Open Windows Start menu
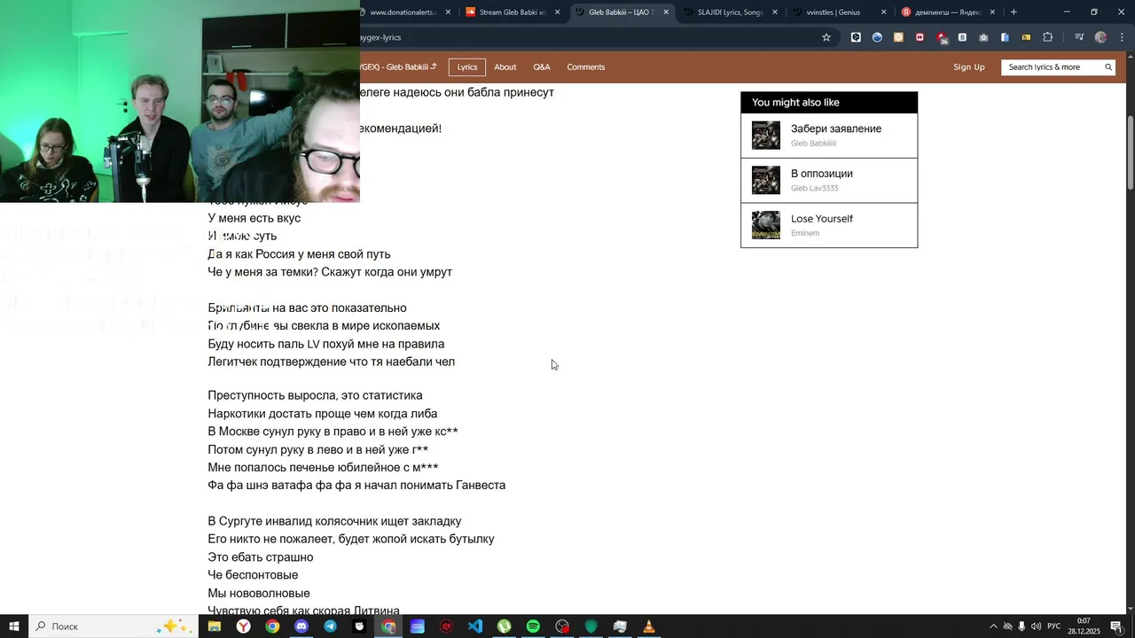Viewport: 1135px width, 638px height. [14, 626]
